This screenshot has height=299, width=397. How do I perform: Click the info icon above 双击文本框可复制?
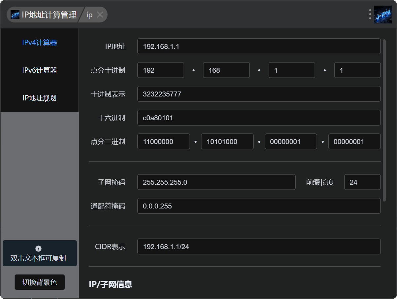click(x=38, y=248)
